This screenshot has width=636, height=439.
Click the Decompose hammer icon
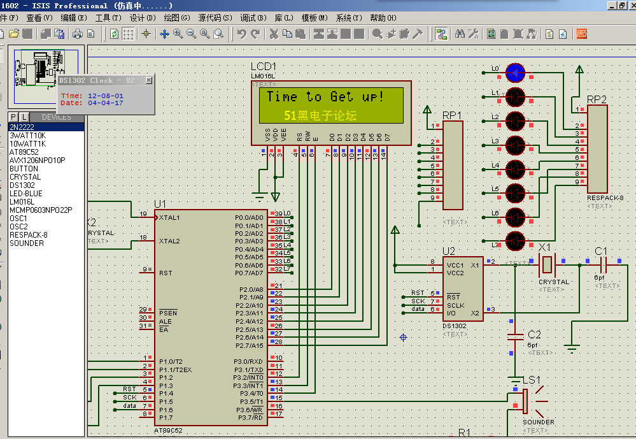418,34
